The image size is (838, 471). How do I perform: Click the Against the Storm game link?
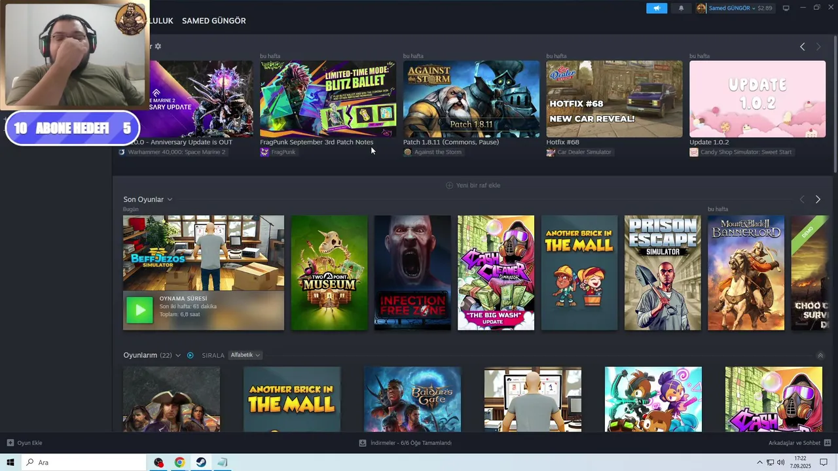[437, 152]
